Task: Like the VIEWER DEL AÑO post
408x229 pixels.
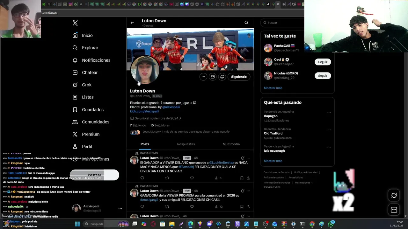Action: [192, 178]
